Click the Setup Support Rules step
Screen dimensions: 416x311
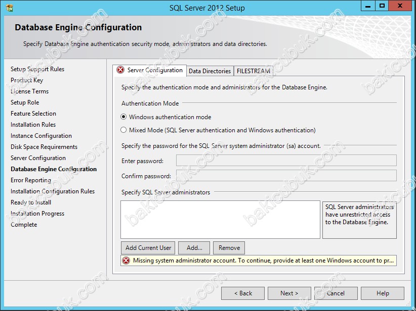(x=37, y=69)
